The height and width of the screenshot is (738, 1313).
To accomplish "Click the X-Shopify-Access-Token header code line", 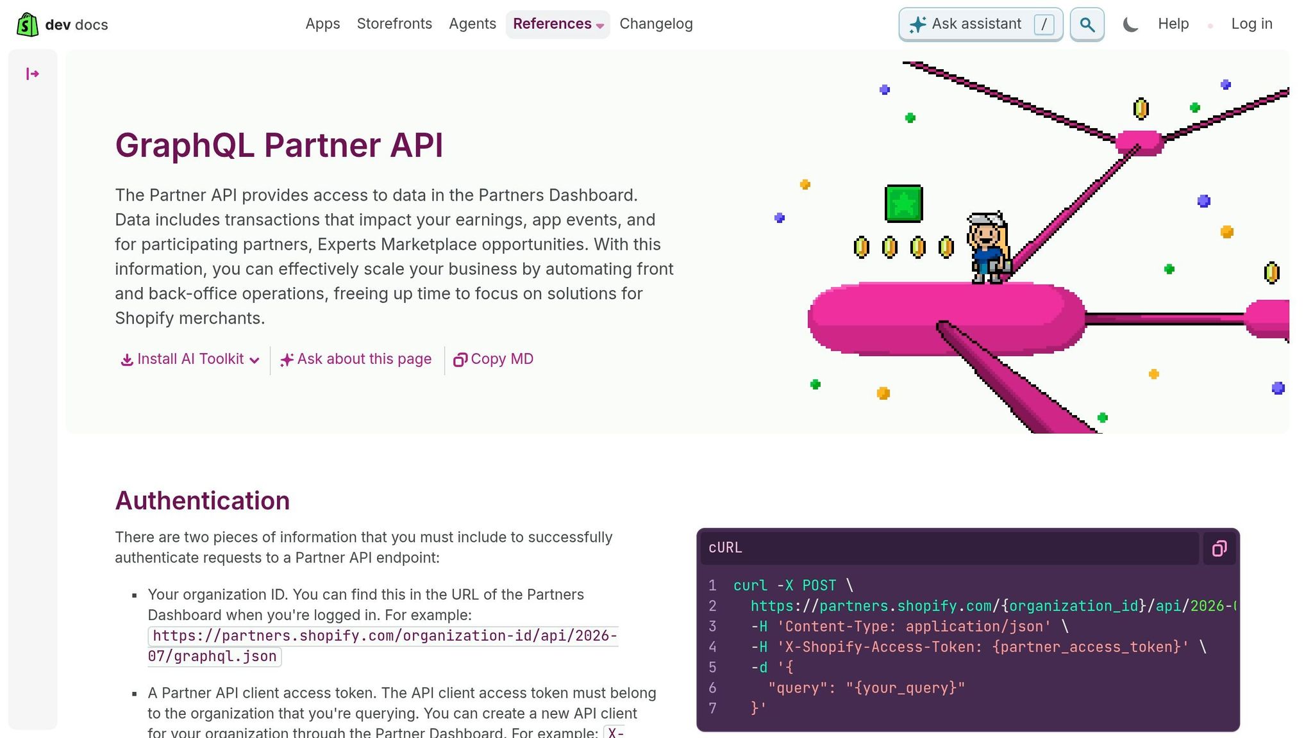I will (979, 647).
